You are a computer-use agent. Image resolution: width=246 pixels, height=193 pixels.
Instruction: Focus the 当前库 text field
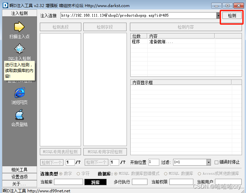click(69, 182)
